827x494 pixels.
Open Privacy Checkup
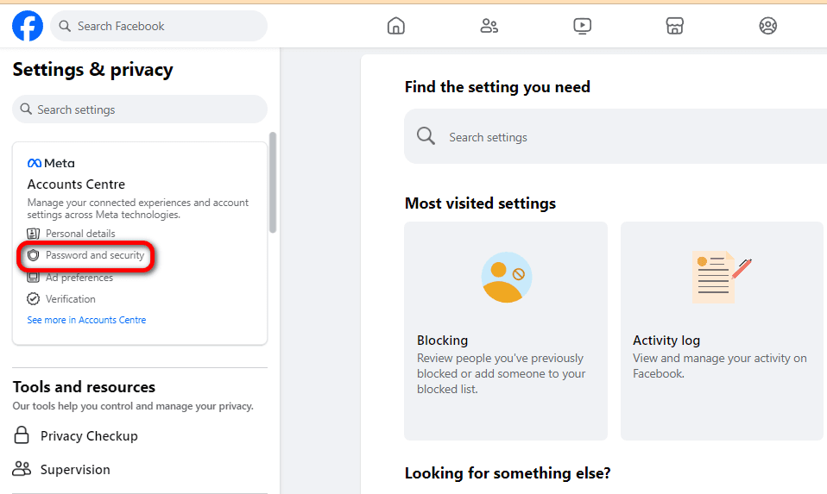click(89, 436)
